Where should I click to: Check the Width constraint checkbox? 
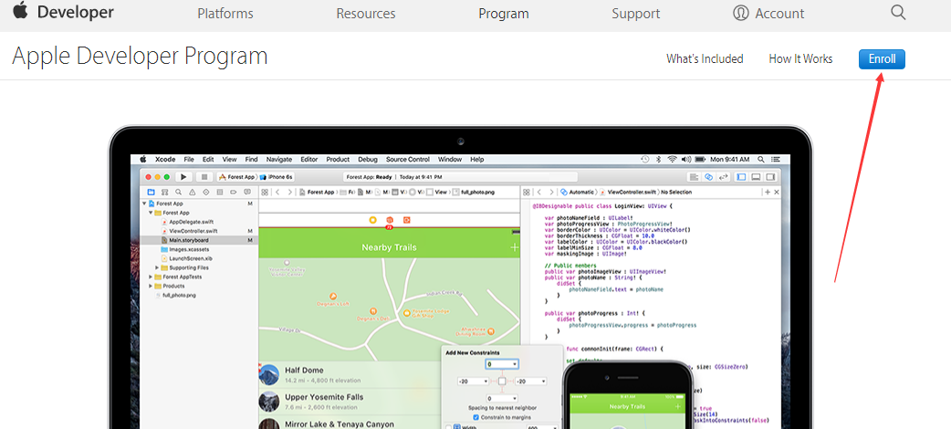pos(450,427)
